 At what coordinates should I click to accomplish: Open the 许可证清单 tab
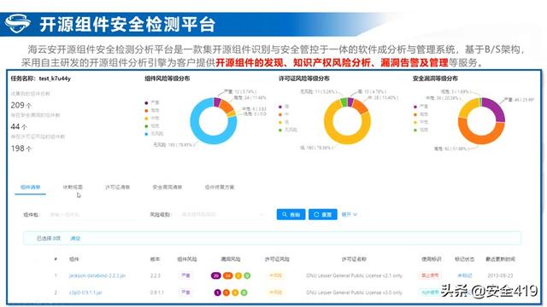(x=118, y=188)
